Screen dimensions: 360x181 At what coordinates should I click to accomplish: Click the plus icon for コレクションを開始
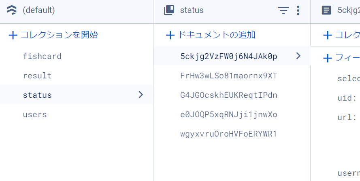tap(13, 35)
